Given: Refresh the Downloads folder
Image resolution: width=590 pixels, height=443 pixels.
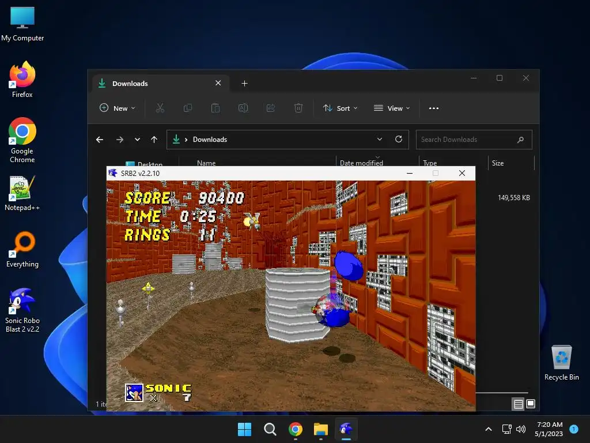Looking at the screenshot, I should (399, 140).
